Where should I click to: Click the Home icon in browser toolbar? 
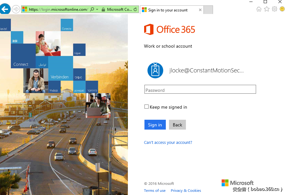click(x=259, y=9)
